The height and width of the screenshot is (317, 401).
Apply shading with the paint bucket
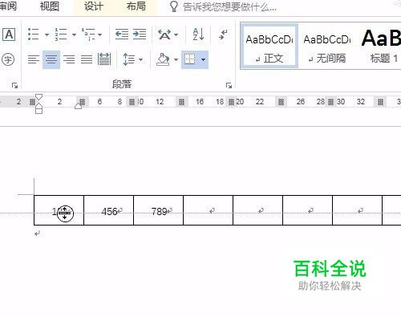coord(163,59)
